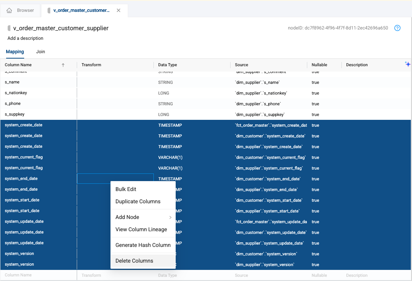Viewport: 412px width, 281px height.
Task: Select the s_name column row
Action: (206, 82)
